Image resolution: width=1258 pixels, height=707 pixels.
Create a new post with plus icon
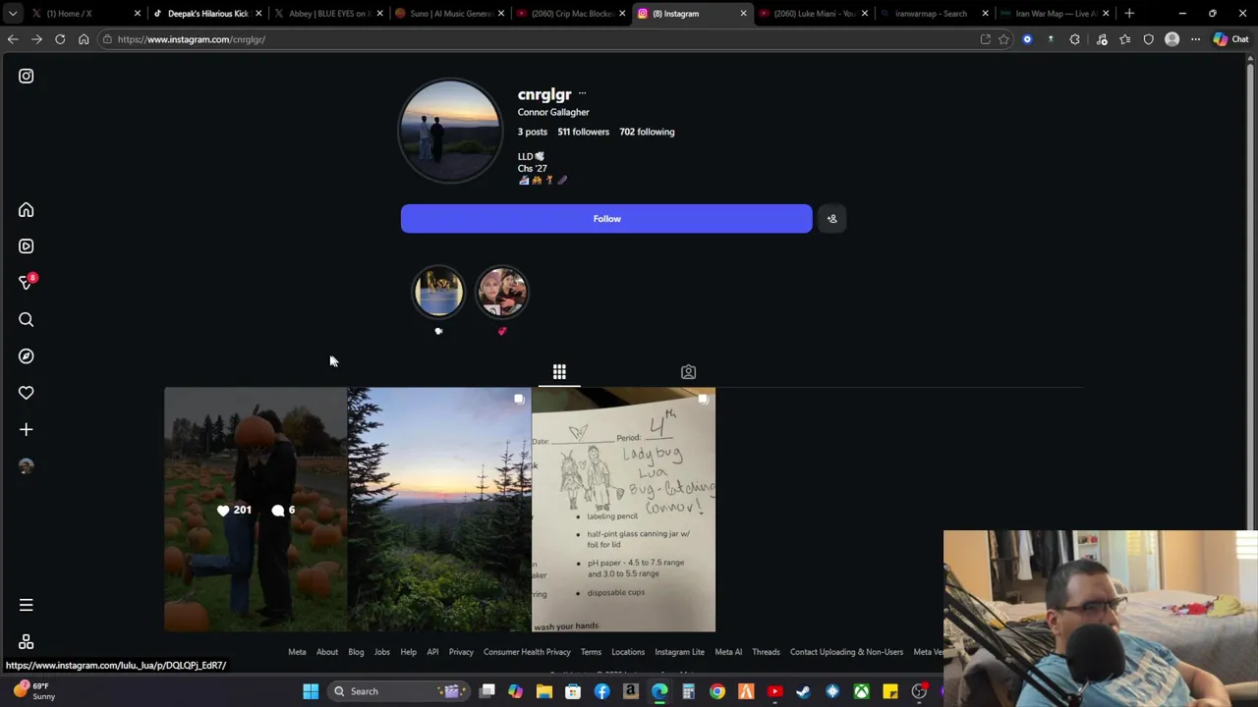click(27, 429)
